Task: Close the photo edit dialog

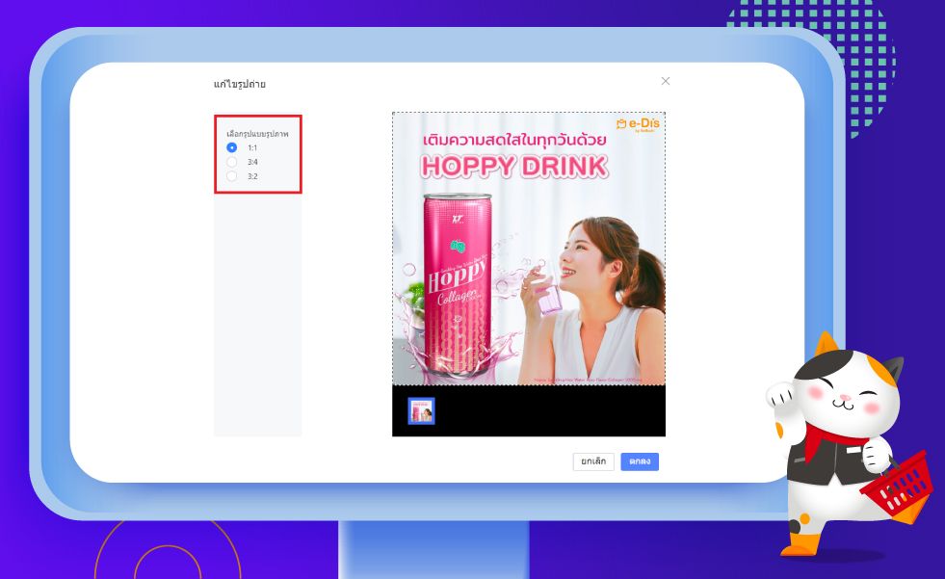Action: (x=666, y=81)
